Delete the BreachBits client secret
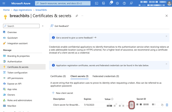This screenshot has height=112, width=172. 167,105
